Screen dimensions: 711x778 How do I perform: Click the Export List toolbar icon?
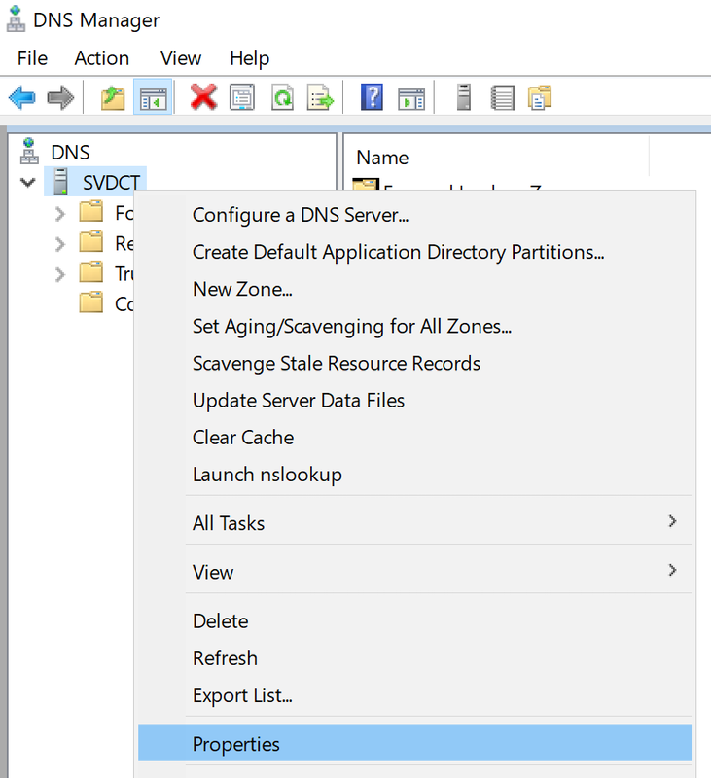[x=321, y=96]
